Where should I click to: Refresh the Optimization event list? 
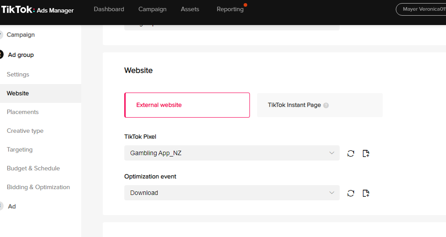tap(351, 193)
